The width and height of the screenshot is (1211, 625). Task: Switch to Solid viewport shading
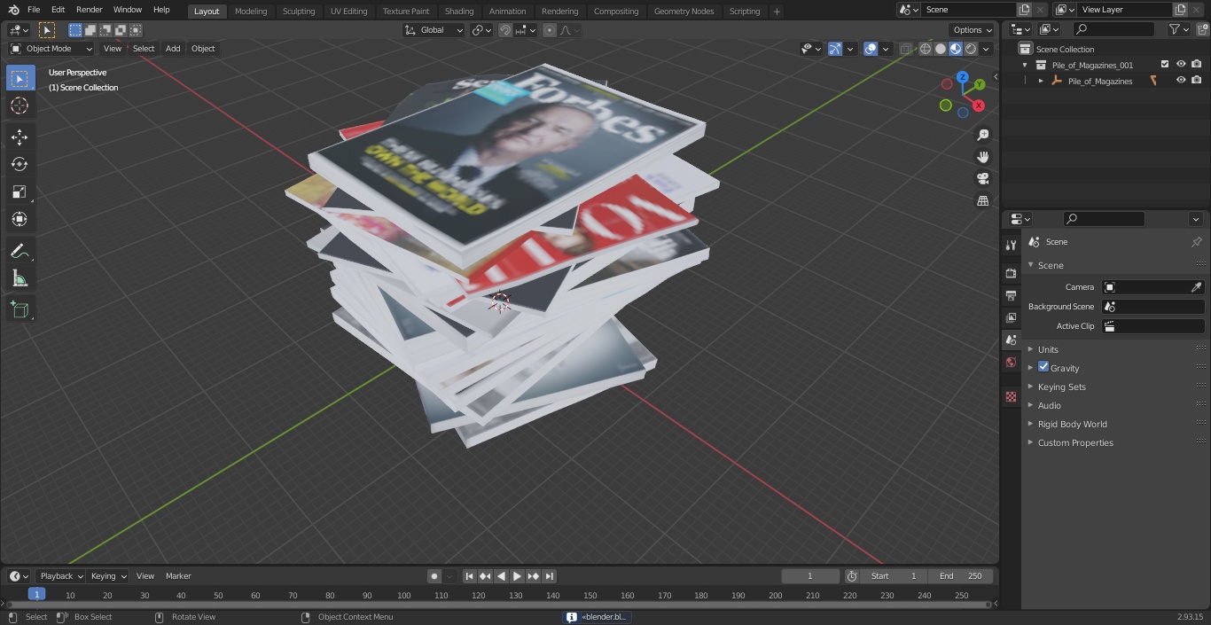[941, 49]
